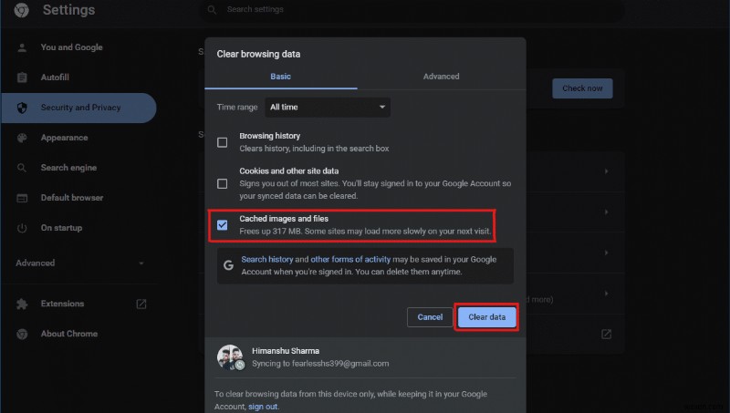Click the Search engine magnifier icon
730x413 pixels.
(22, 168)
